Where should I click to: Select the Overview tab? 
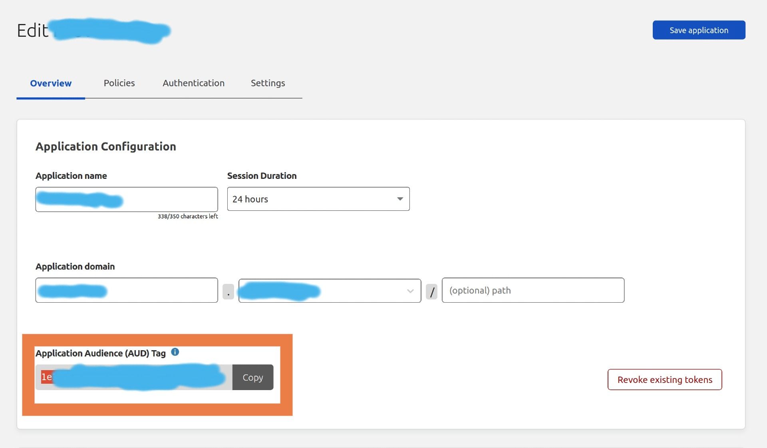coord(51,83)
